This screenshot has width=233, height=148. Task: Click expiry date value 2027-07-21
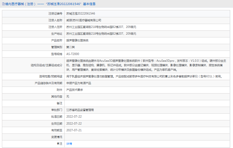[x=74, y=130]
